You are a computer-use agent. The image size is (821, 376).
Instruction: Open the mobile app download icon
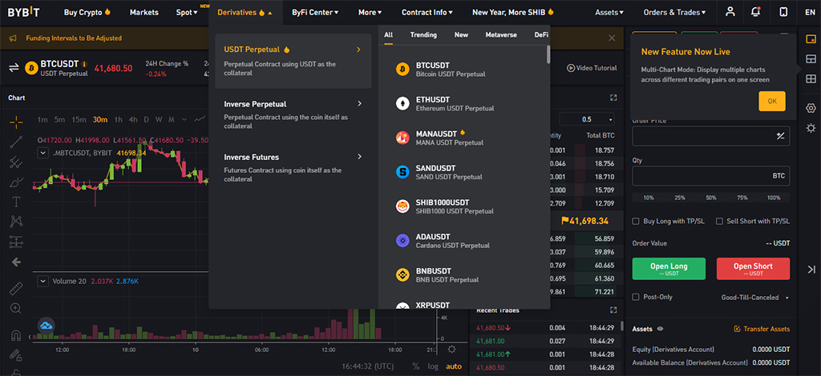(783, 12)
